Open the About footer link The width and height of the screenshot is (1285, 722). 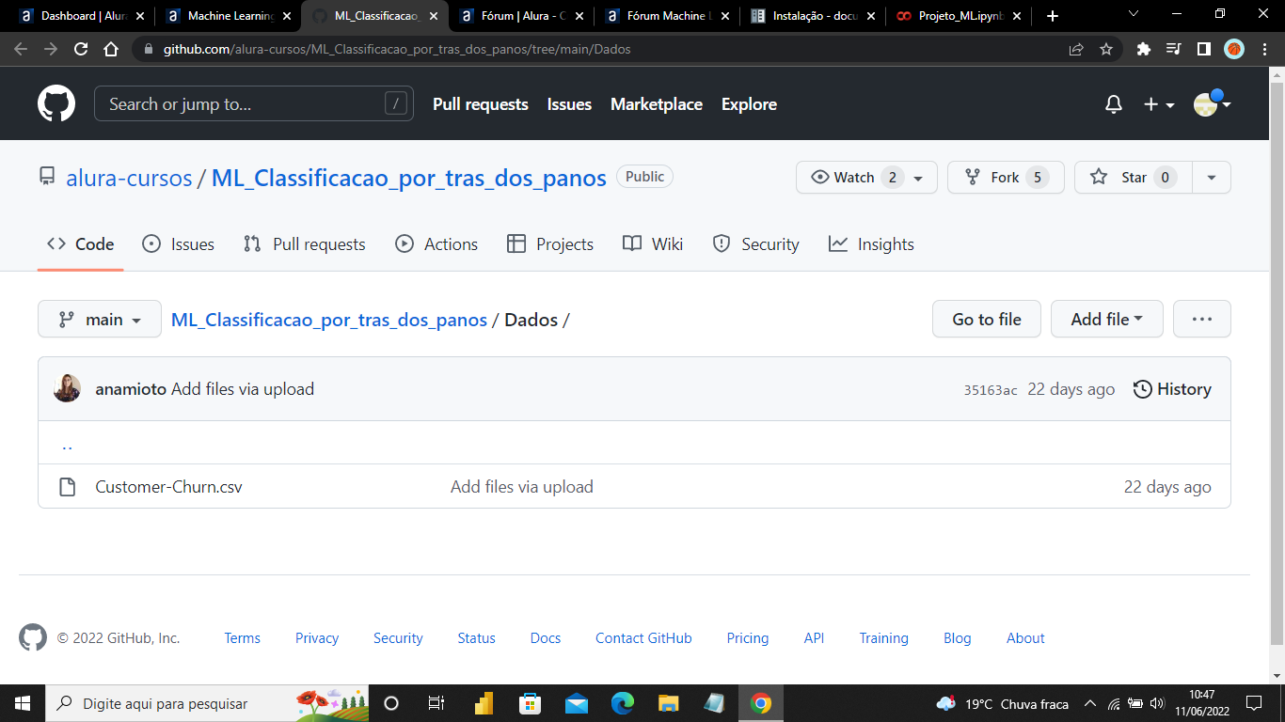(x=1025, y=638)
